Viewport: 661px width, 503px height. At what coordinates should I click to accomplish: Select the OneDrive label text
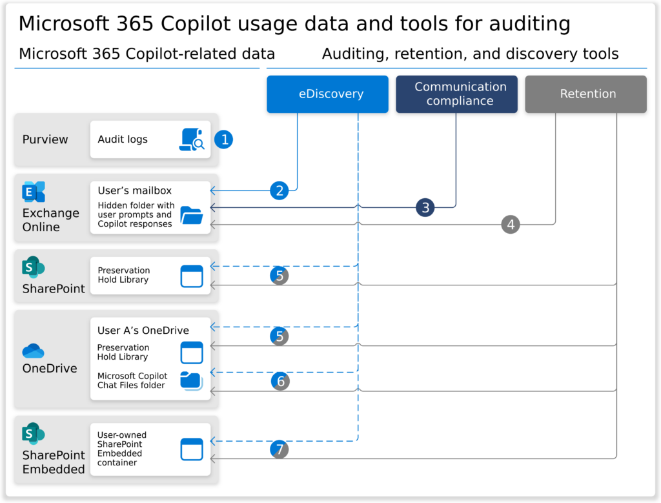[x=50, y=369]
